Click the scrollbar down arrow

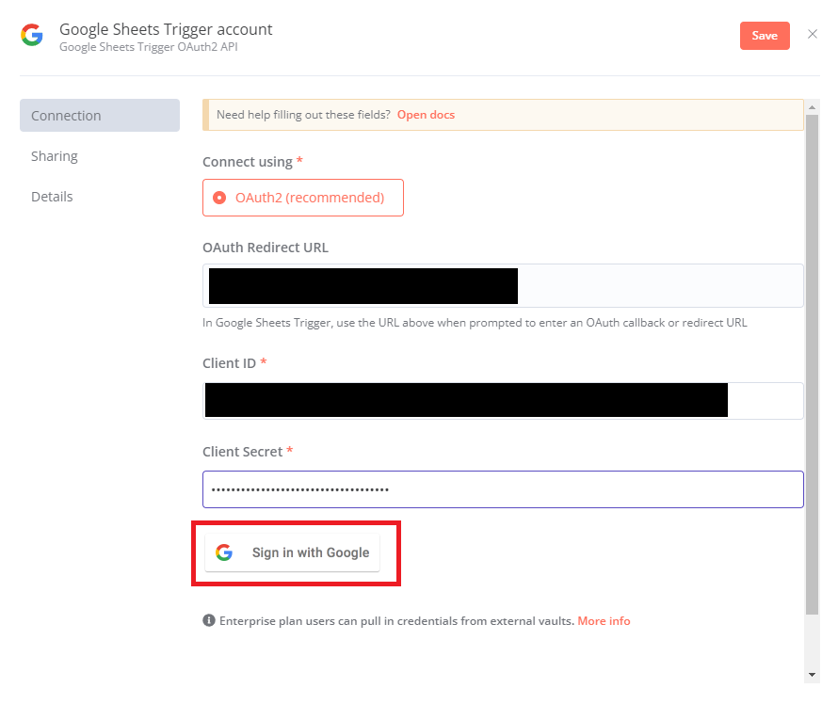point(812,675)
